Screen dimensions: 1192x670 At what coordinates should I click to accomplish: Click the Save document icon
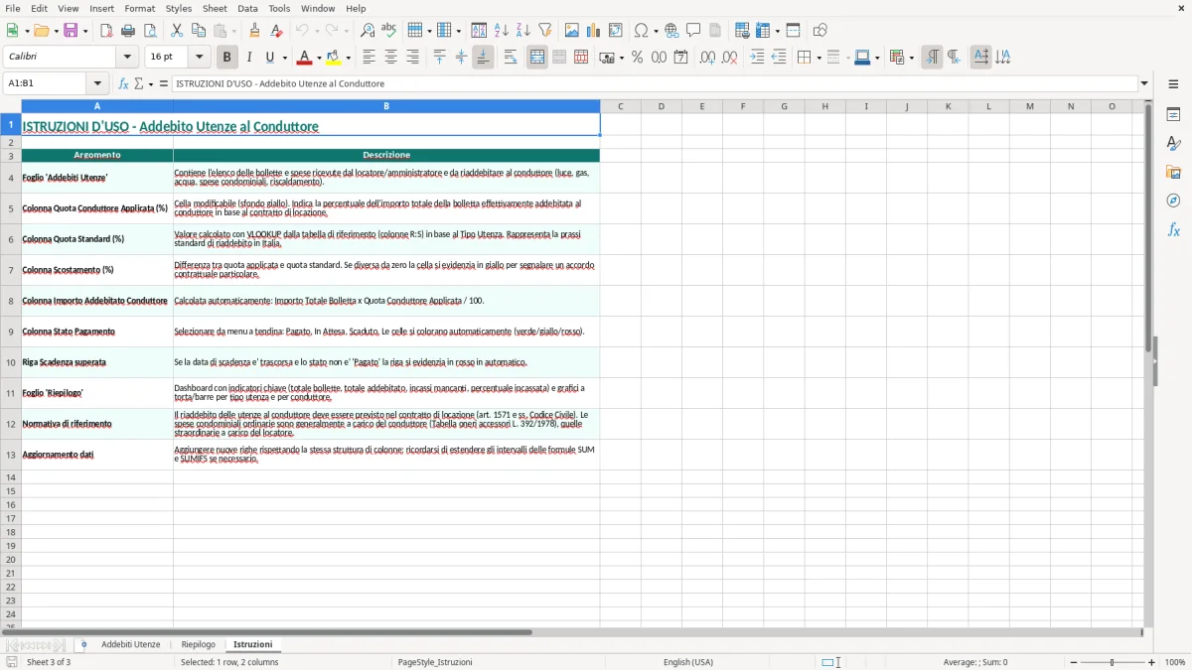(71, 31)
